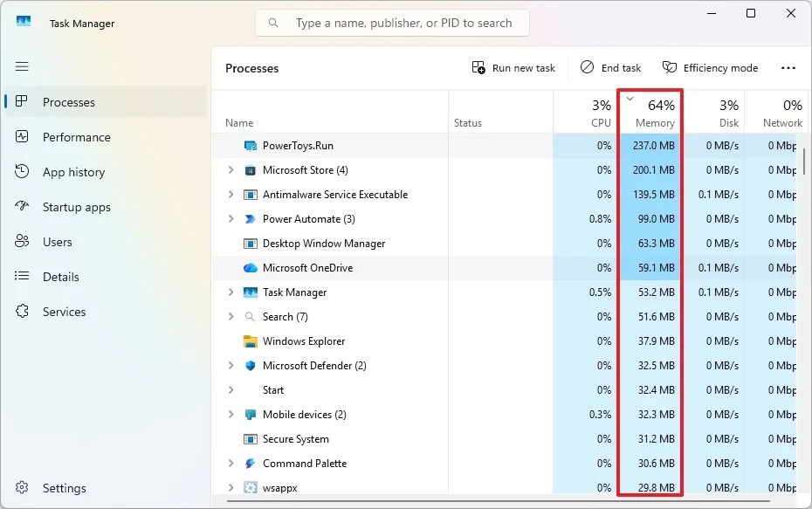Click the Startup apps sidebar icon
Screen dimensions: 812x509
pyautogui.click(x=22, y=207)
